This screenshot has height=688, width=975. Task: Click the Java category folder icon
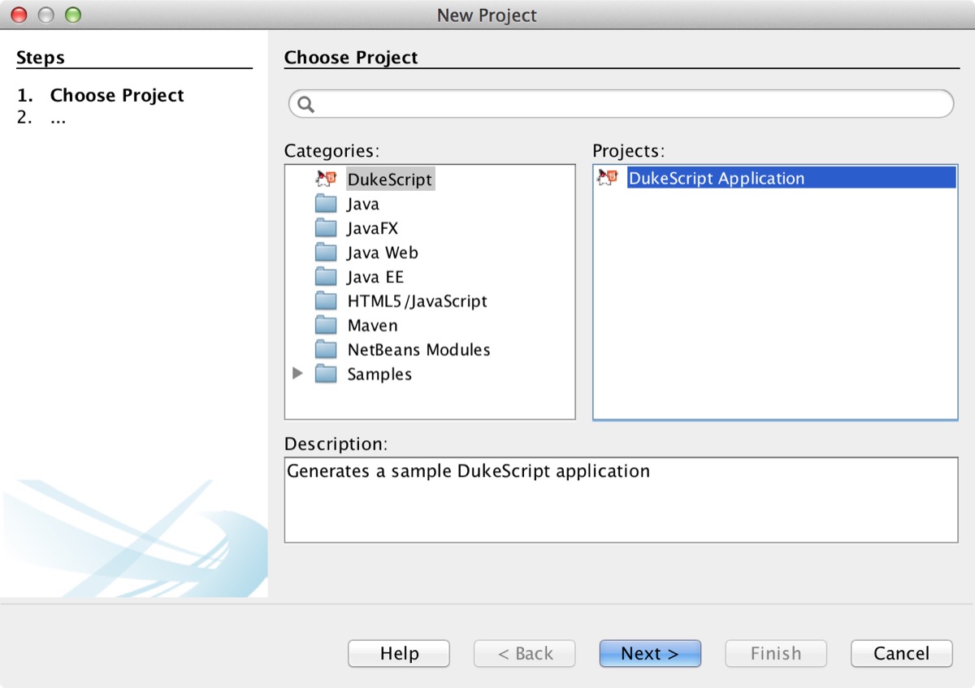click(326, 203)
